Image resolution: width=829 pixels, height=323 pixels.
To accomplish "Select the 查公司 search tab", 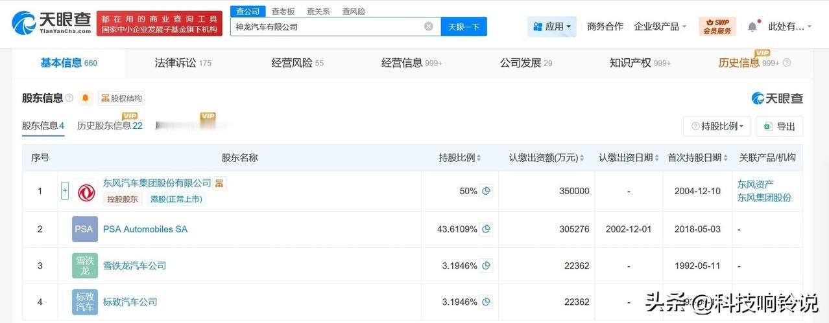I will point(248,11).
